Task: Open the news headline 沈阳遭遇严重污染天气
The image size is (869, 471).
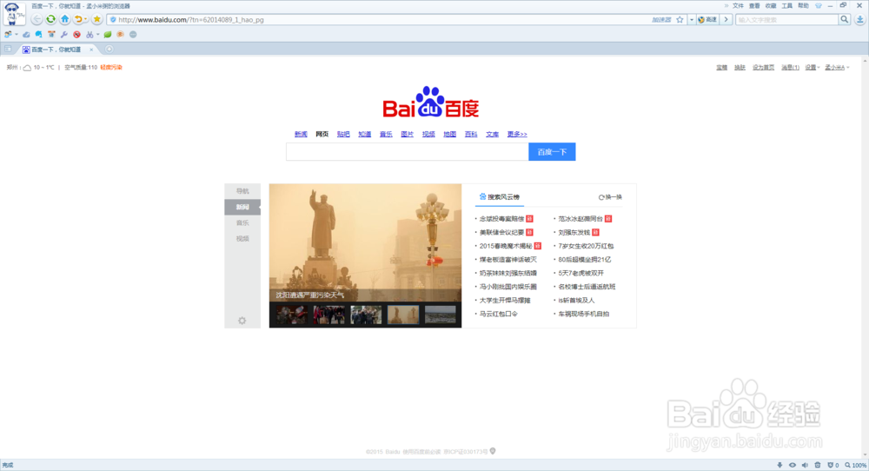Action: point(310,295)
